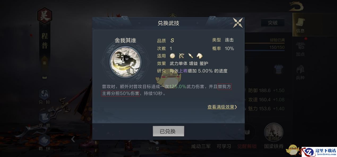
Task: Click the 舍我其谁 skill portrait icon
Action: [126, 62]
